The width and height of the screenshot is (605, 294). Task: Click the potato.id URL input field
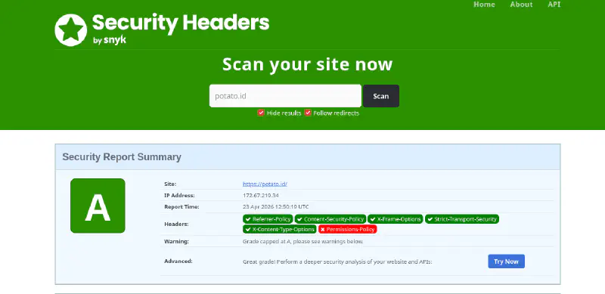pyautogui.click(x=285, y=96)
